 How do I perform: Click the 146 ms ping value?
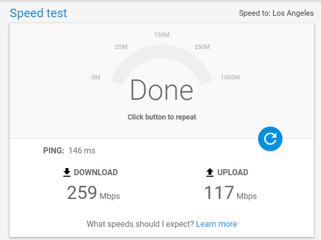click(82, 150)
